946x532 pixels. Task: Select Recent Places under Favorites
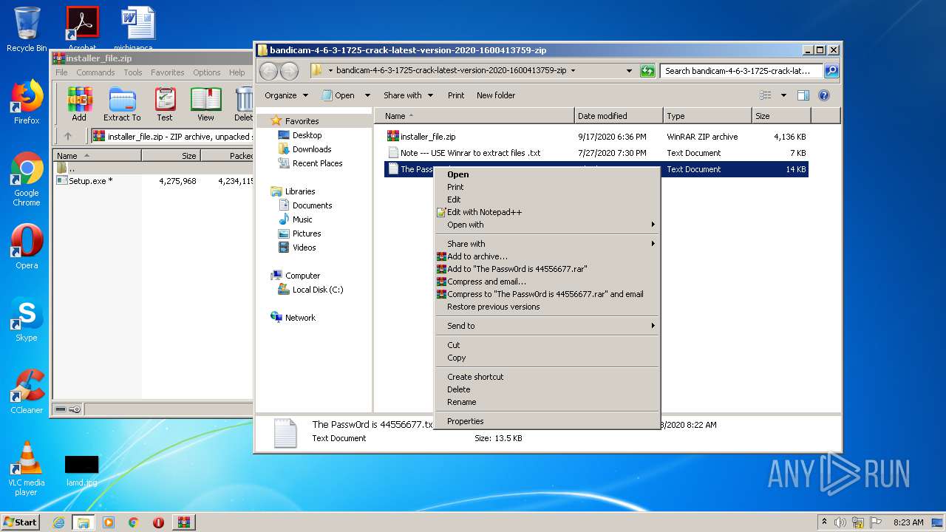pyautogui.click(x=317, y=163)
